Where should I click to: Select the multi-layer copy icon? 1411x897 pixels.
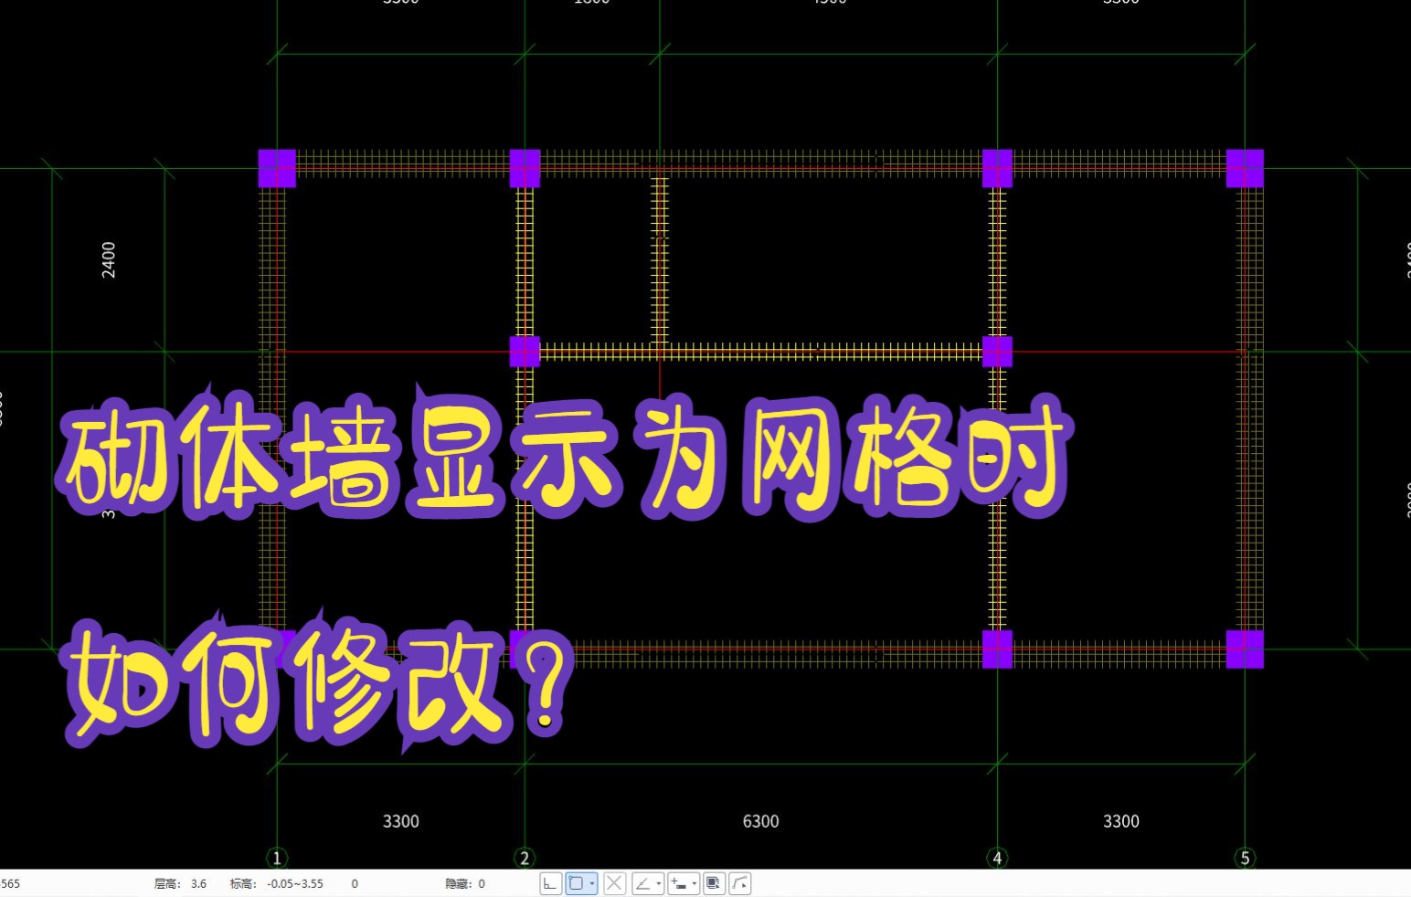tap(714, 883)
